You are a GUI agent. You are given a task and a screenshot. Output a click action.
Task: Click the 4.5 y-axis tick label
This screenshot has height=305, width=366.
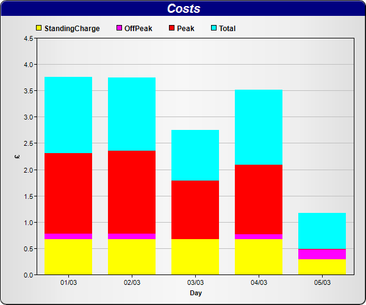28,38
